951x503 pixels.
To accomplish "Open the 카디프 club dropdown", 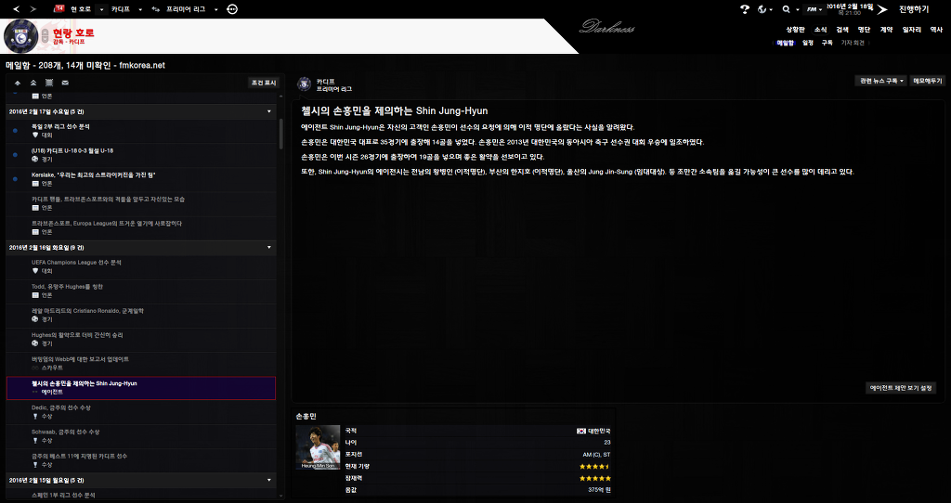I will (x=141, y=9).
